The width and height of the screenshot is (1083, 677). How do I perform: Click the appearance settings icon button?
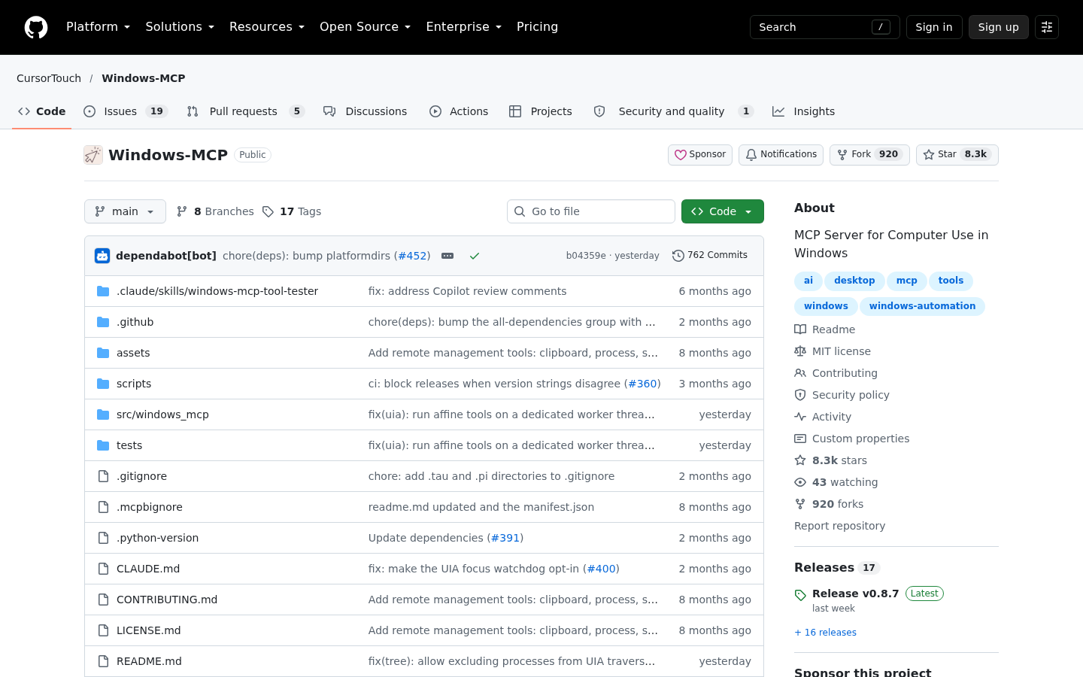point(1047,27)
